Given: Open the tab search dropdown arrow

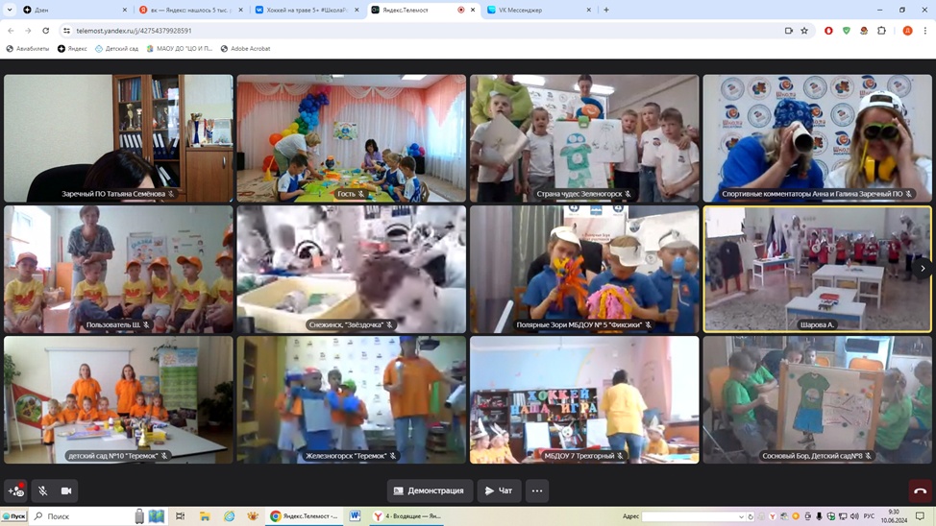Looking at the screenshot, I should [x=10, y=10].
